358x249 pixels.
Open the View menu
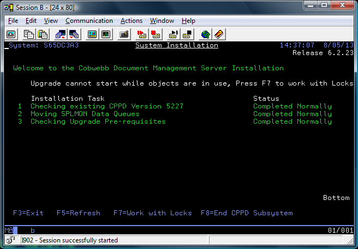pos(51,21)
